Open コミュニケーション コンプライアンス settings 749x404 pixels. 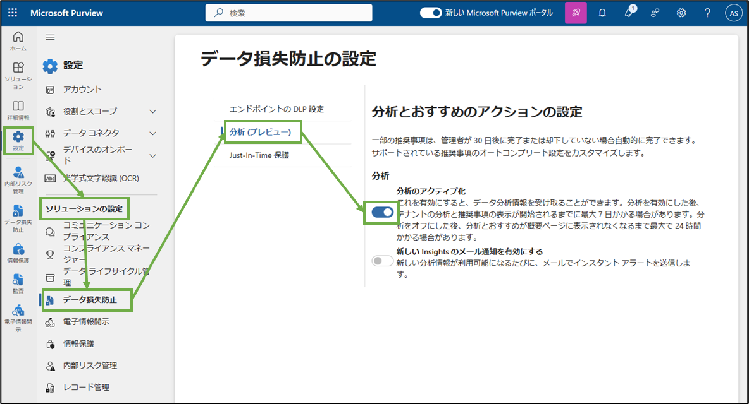[x=106, y=231]
